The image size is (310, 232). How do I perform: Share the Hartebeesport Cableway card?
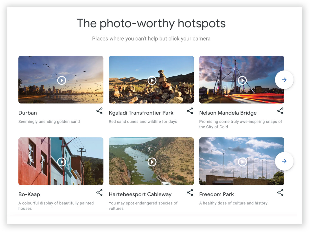pyautogui.click(x=190, y=192)
